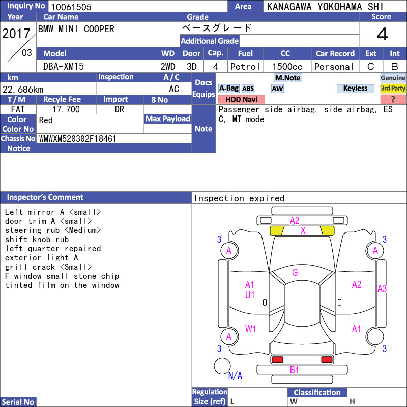407x407 pixels.
Task: Click the car name BMW MINI COOPER
Action: pos(76,29)
